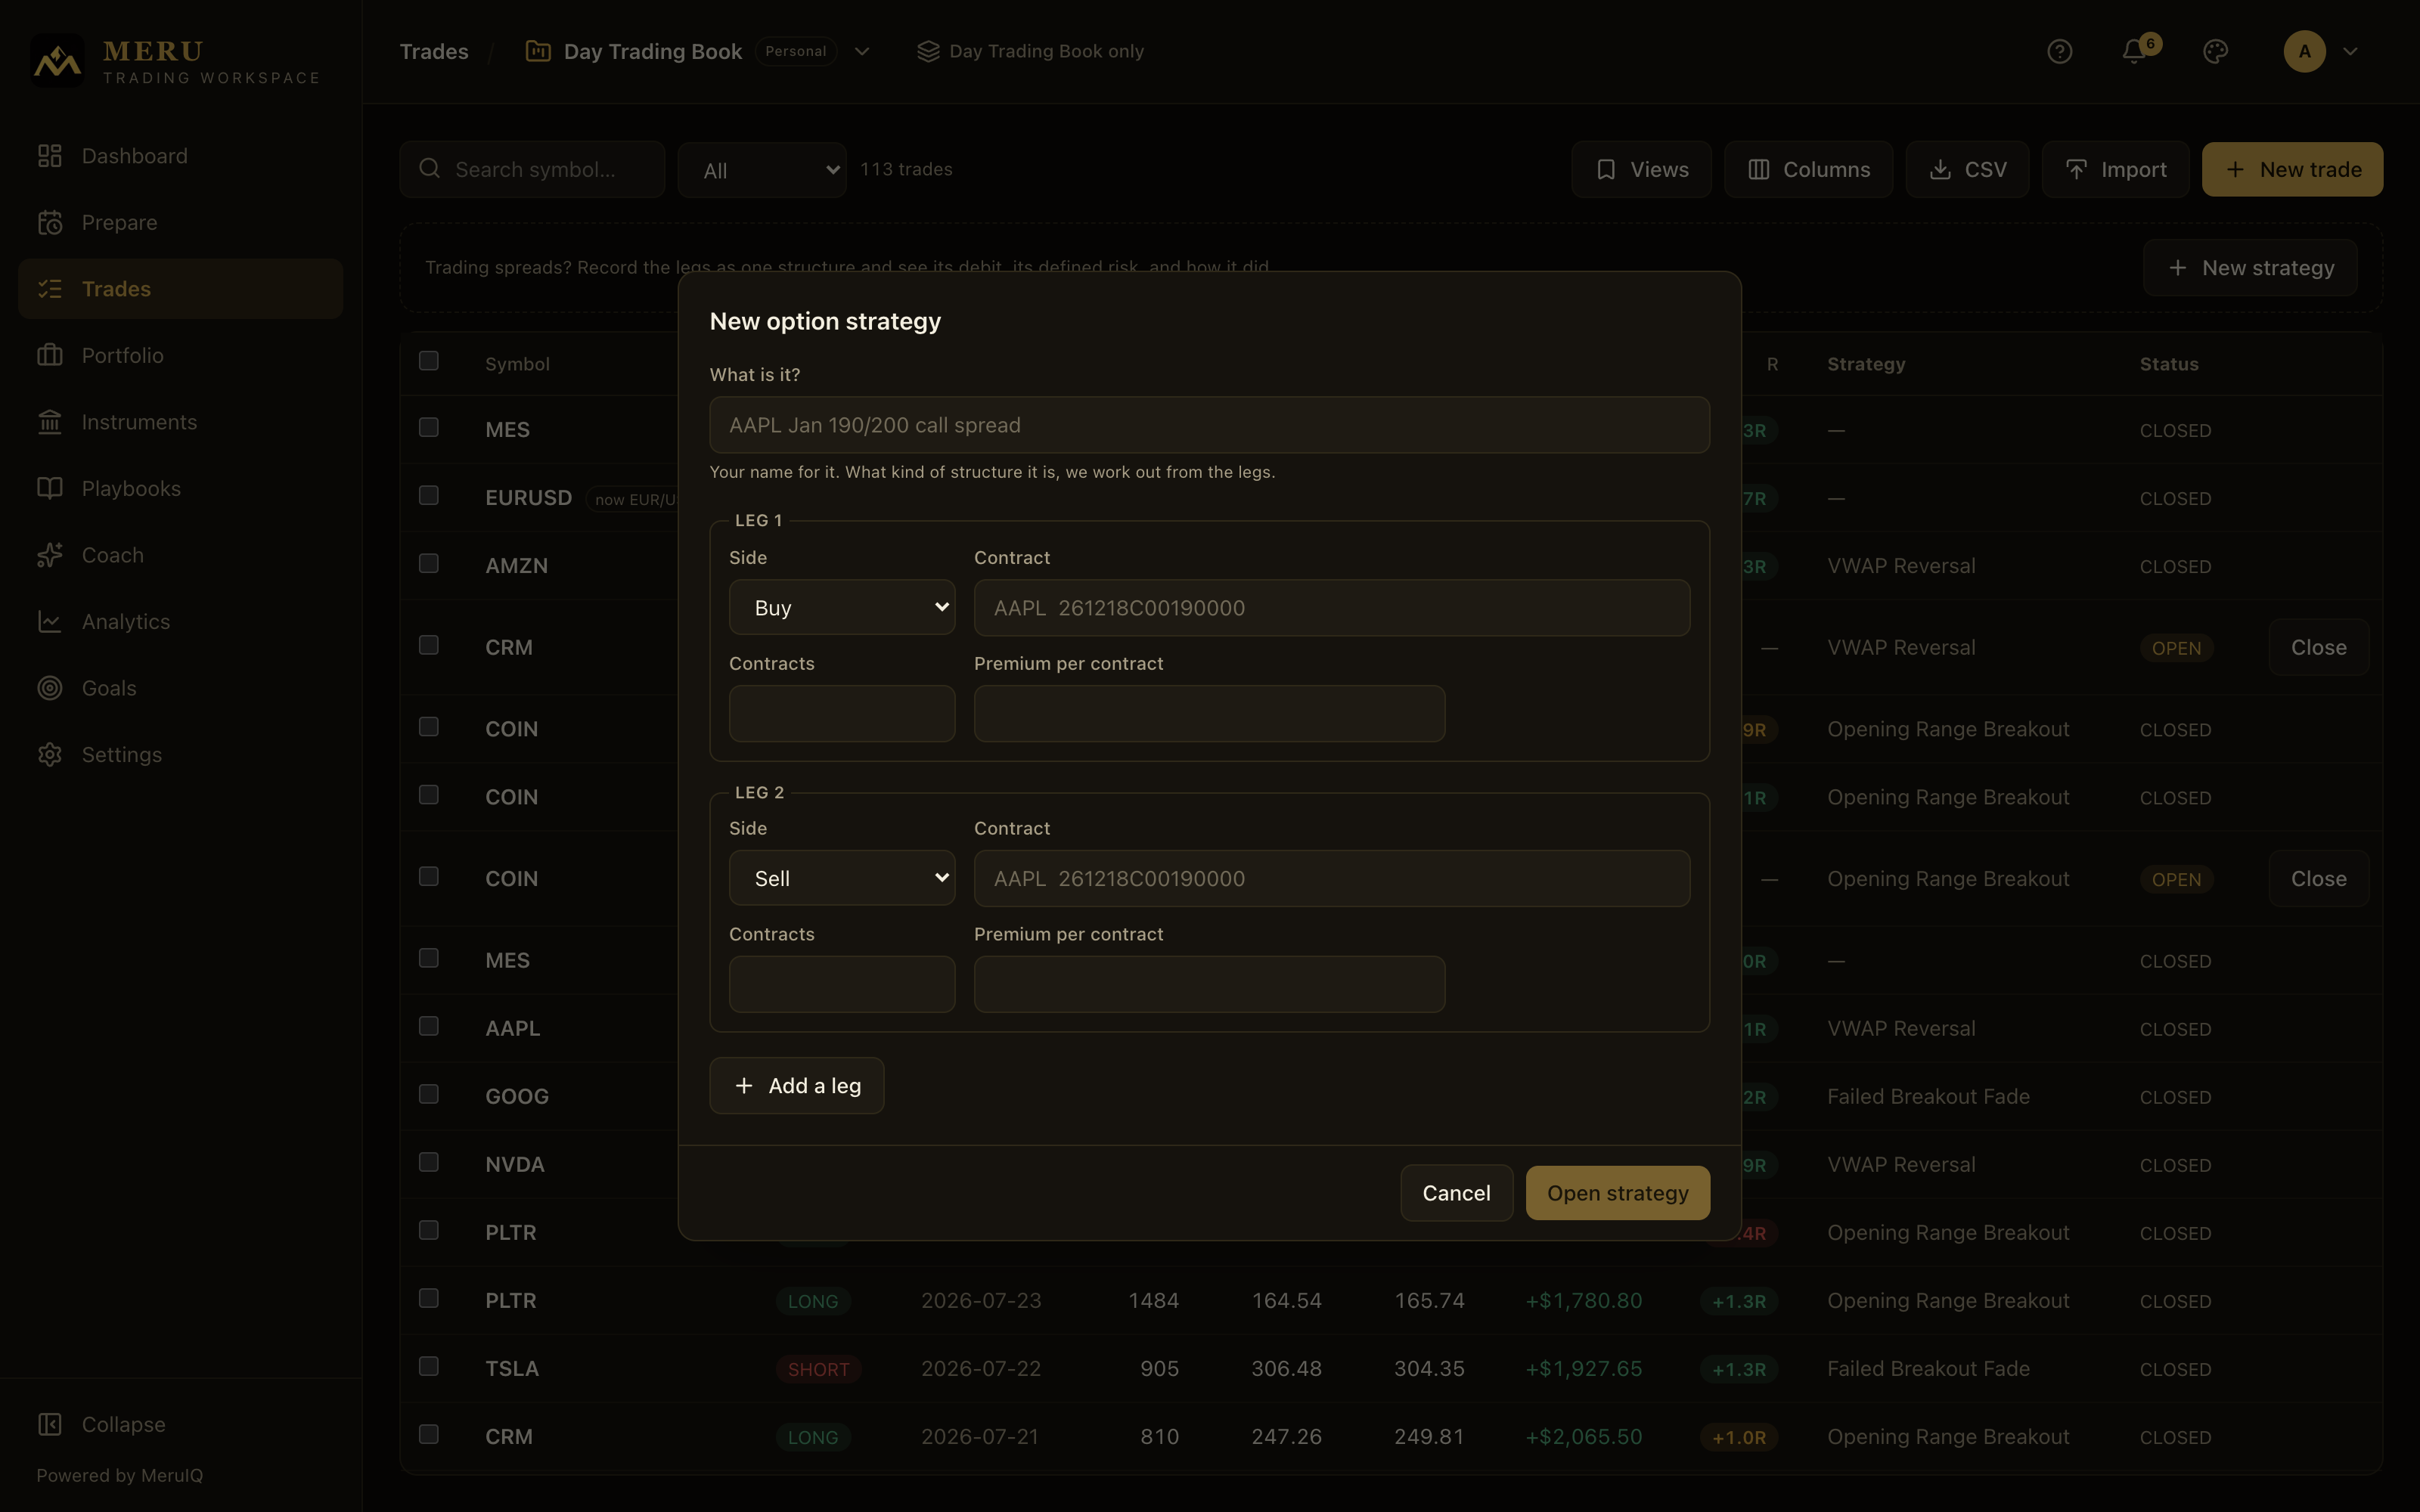The image size is (2420, 1512).
Task: Click the layers icon beside Day Trading Book only
Action: [x=928, y=51]
